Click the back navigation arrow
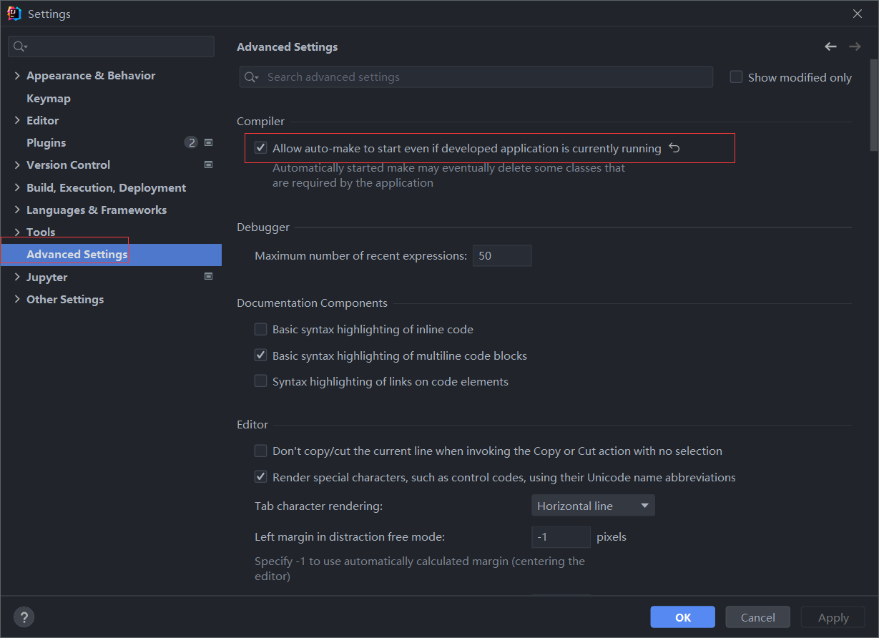Image resolution: width=879 pixels, height=638 pixels. pyautogui.click(x=830, y=46)
